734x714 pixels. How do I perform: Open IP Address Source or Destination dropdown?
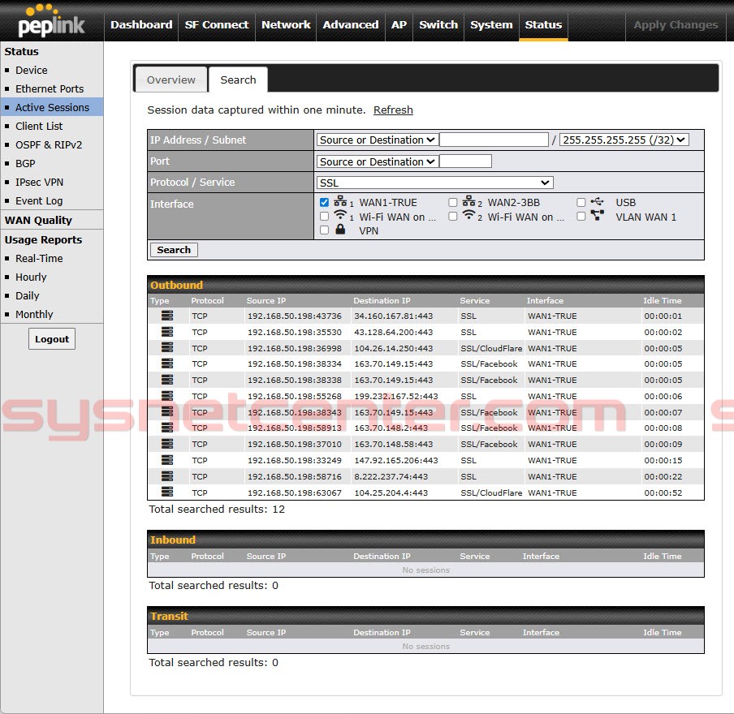coord(378,140)
